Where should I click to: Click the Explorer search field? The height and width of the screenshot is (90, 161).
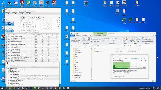(x=141, y=46)
